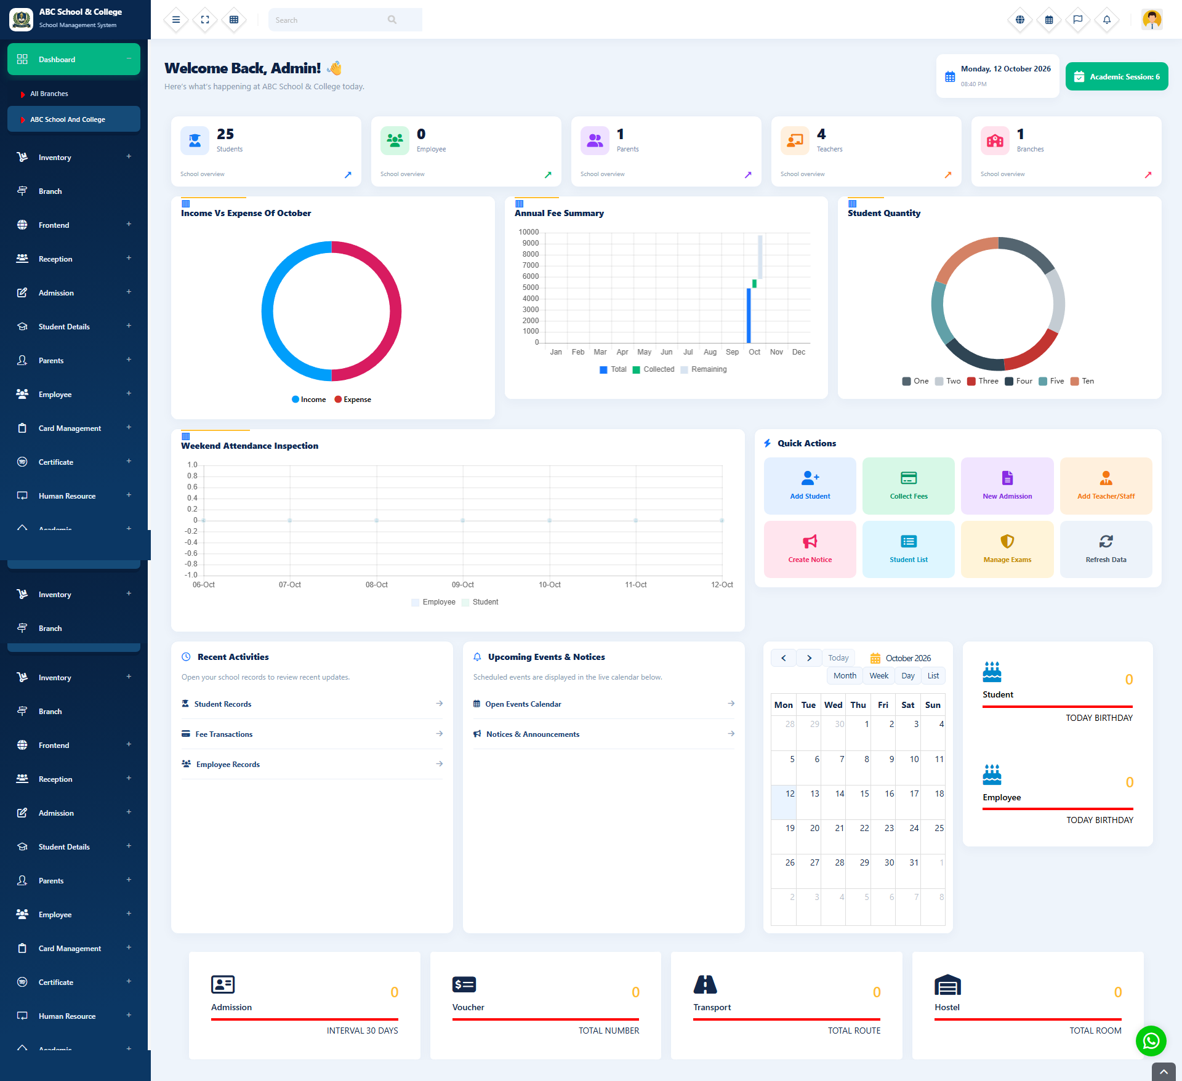Click the Add Student quick action

(810, 486)
